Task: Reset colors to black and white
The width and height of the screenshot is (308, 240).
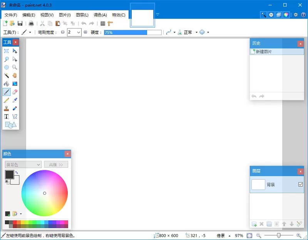Action: pyautogui.click(x=7, y=182)
